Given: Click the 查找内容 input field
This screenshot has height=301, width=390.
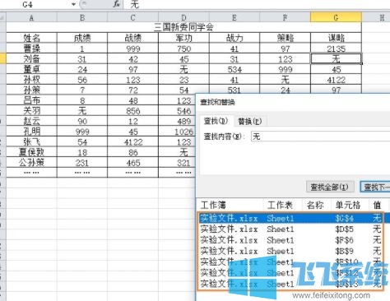Looking at the screenshot, I should tap(320, 137).
